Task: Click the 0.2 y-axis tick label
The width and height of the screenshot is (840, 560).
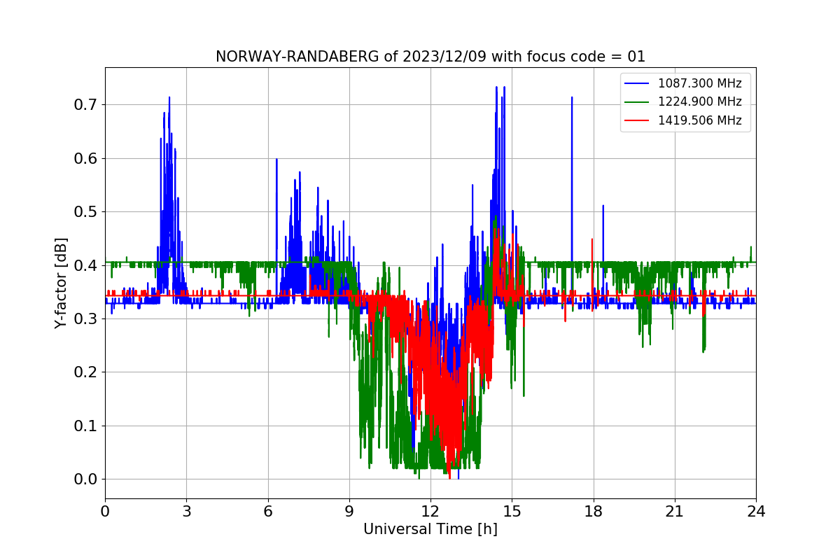Action: (x=86, y=372)
